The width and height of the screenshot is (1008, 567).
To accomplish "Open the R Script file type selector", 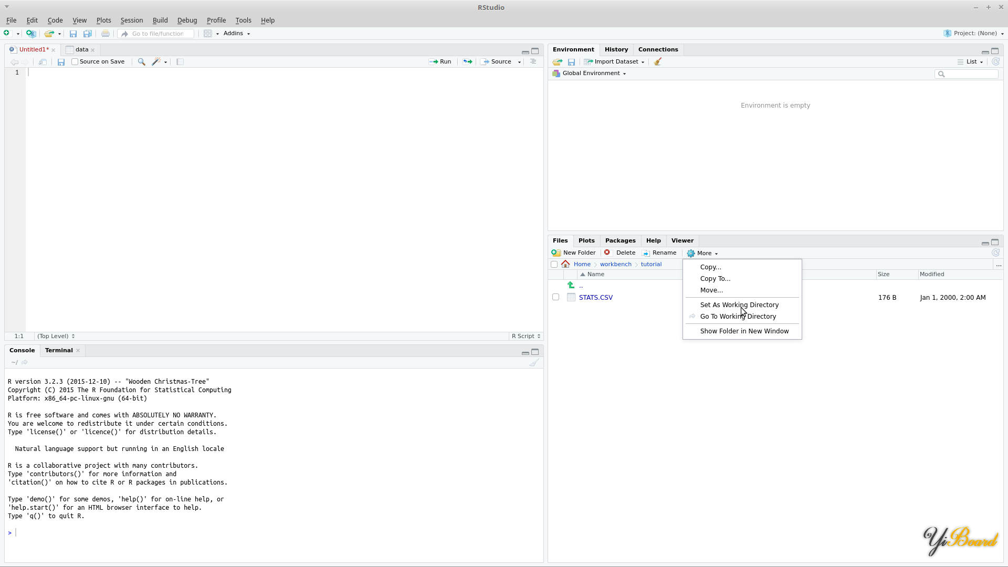I will (x=526, y=336).
